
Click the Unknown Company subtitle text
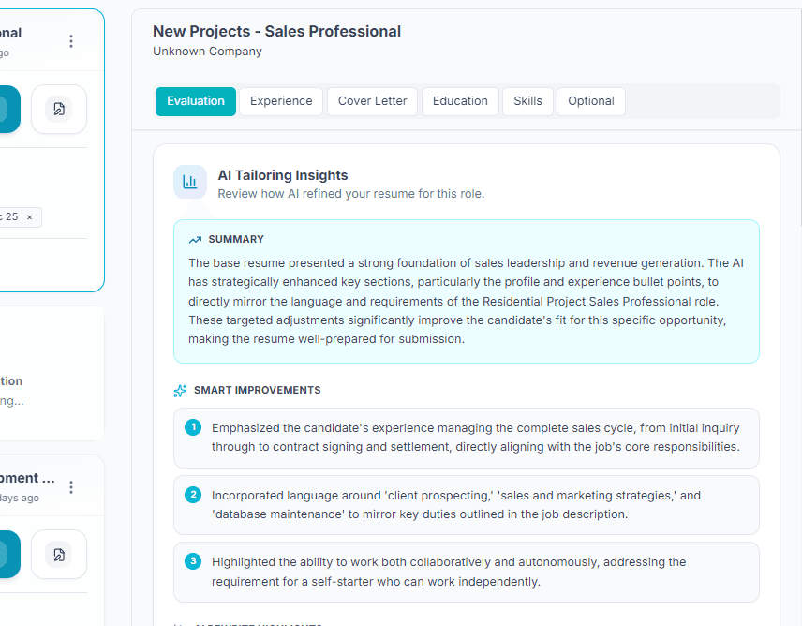pyautogui.click(x=207, y=52)
